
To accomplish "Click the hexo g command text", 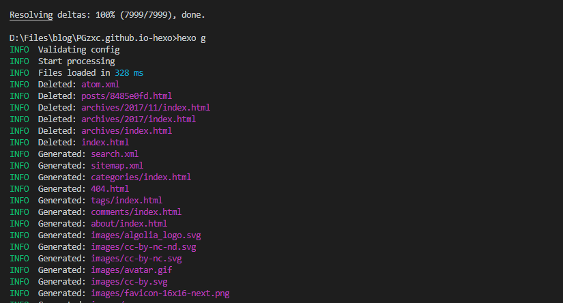I will coord(191,38).
